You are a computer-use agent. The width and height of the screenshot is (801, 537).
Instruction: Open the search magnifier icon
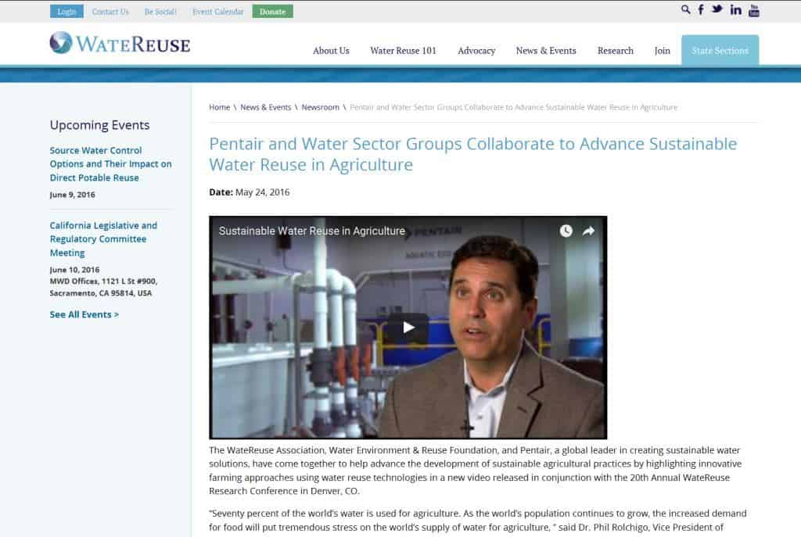click(685, 9)
